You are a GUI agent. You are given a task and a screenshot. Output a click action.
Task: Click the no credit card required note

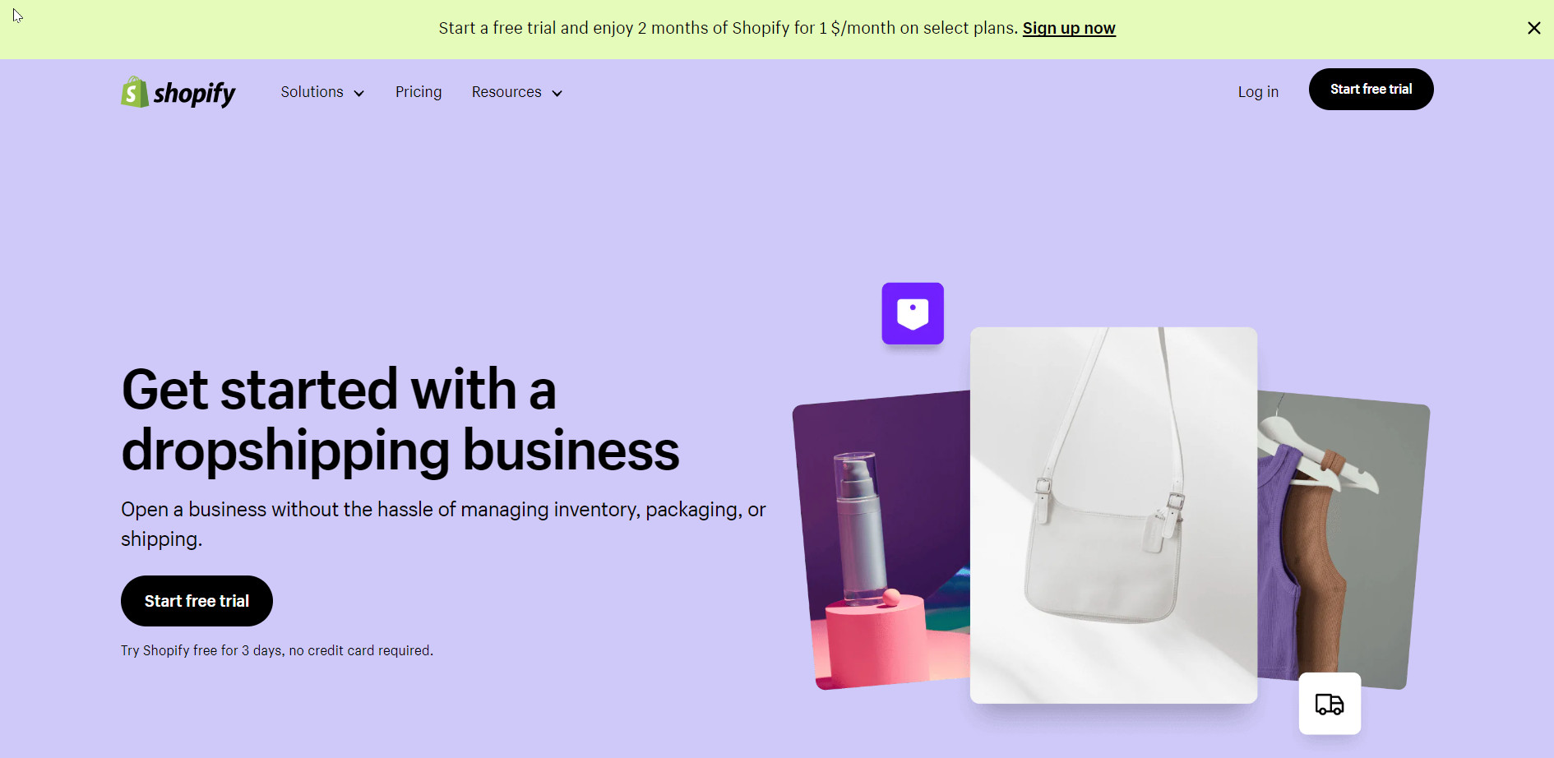(x=277, y=650)
